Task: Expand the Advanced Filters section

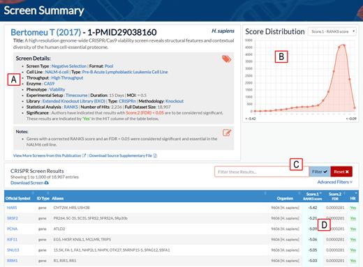Action: (x=334, y=182)
